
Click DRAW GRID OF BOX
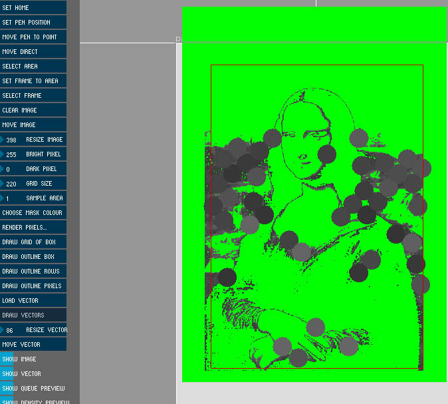pyautogui.click(x=33, y=242)
